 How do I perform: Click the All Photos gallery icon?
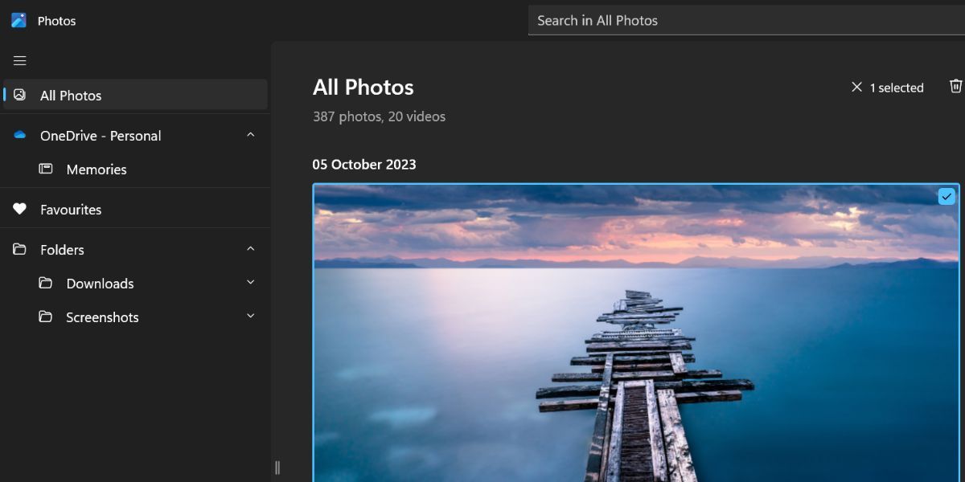(x=20, y=95)
